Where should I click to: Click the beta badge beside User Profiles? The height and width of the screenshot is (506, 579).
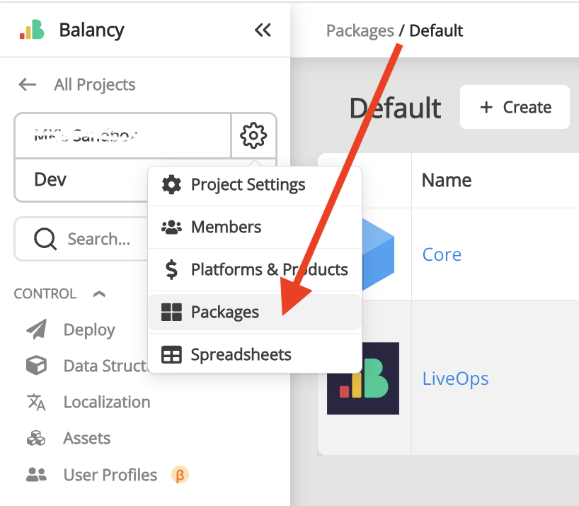coord(180,475)
